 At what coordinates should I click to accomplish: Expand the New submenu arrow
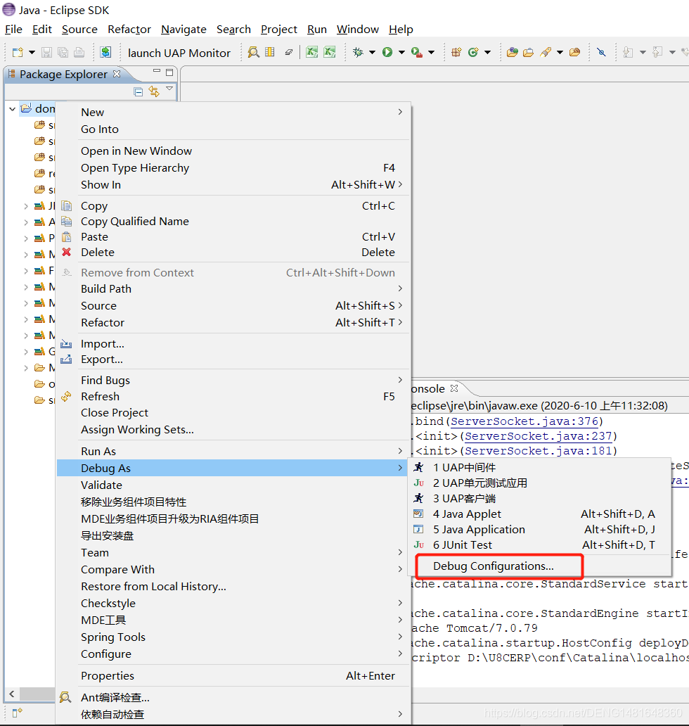pyautogui.click(x=400, y=112)
